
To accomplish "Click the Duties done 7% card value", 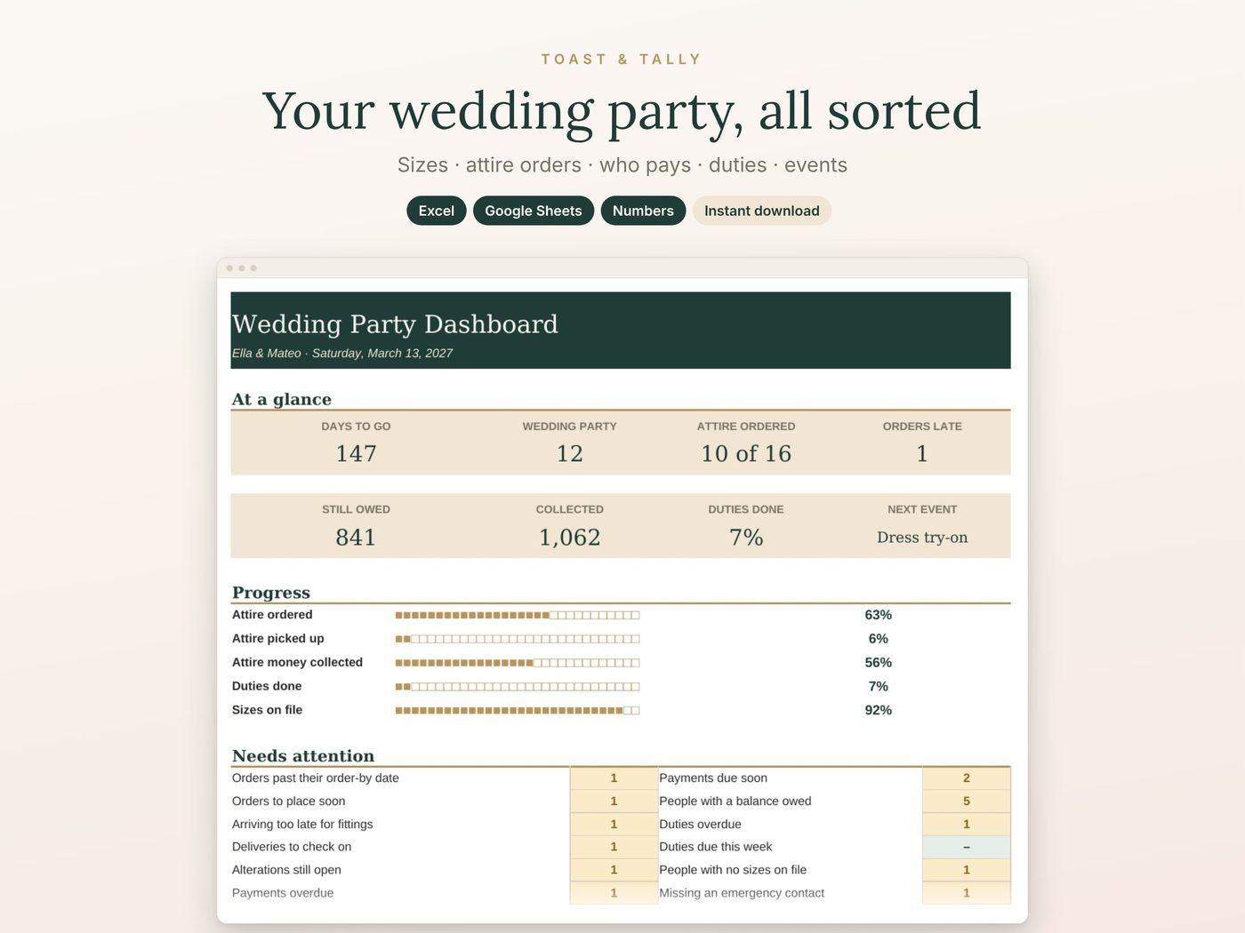I will pyautogui.click(x=746, y=537).
